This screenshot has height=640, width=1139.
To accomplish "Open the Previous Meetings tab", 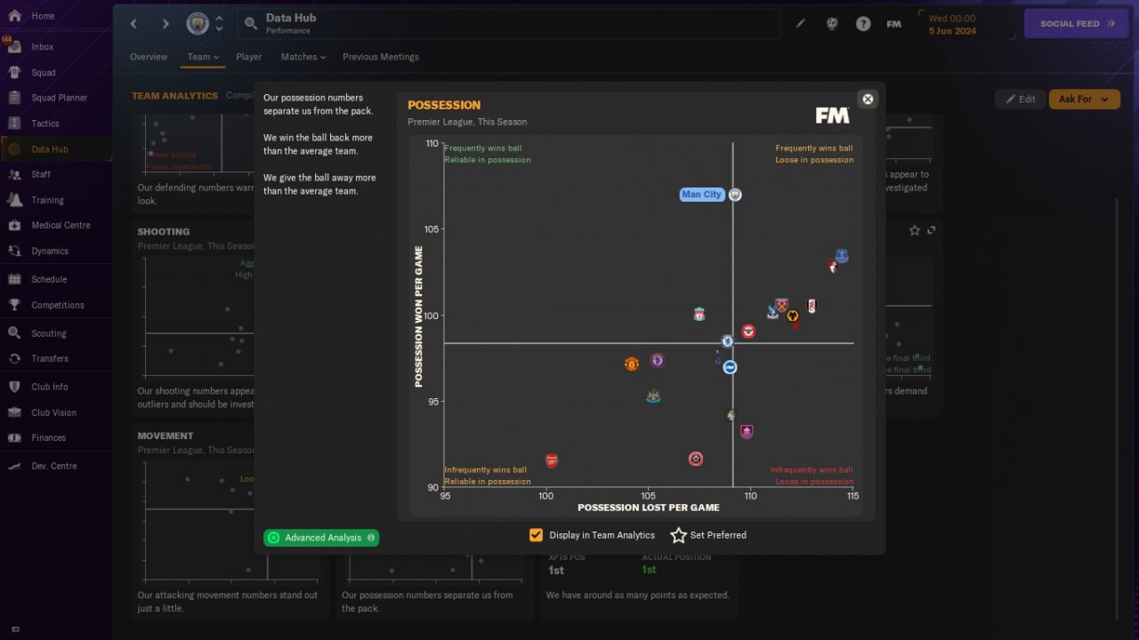I will 381,57.
